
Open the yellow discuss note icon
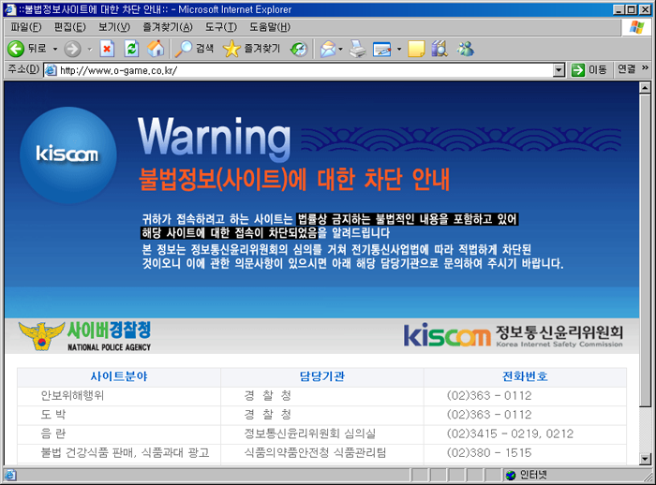click(x=416, y=49)
